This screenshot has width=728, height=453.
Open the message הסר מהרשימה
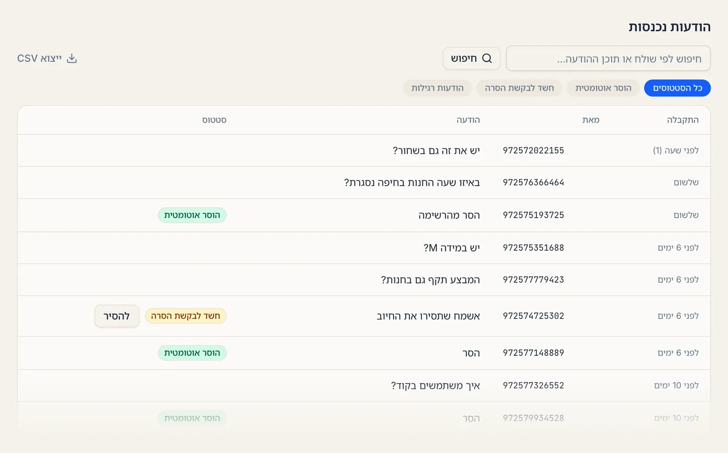449,215
